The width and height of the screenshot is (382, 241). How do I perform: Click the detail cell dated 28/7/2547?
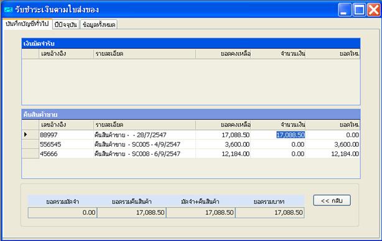[144, 135]
